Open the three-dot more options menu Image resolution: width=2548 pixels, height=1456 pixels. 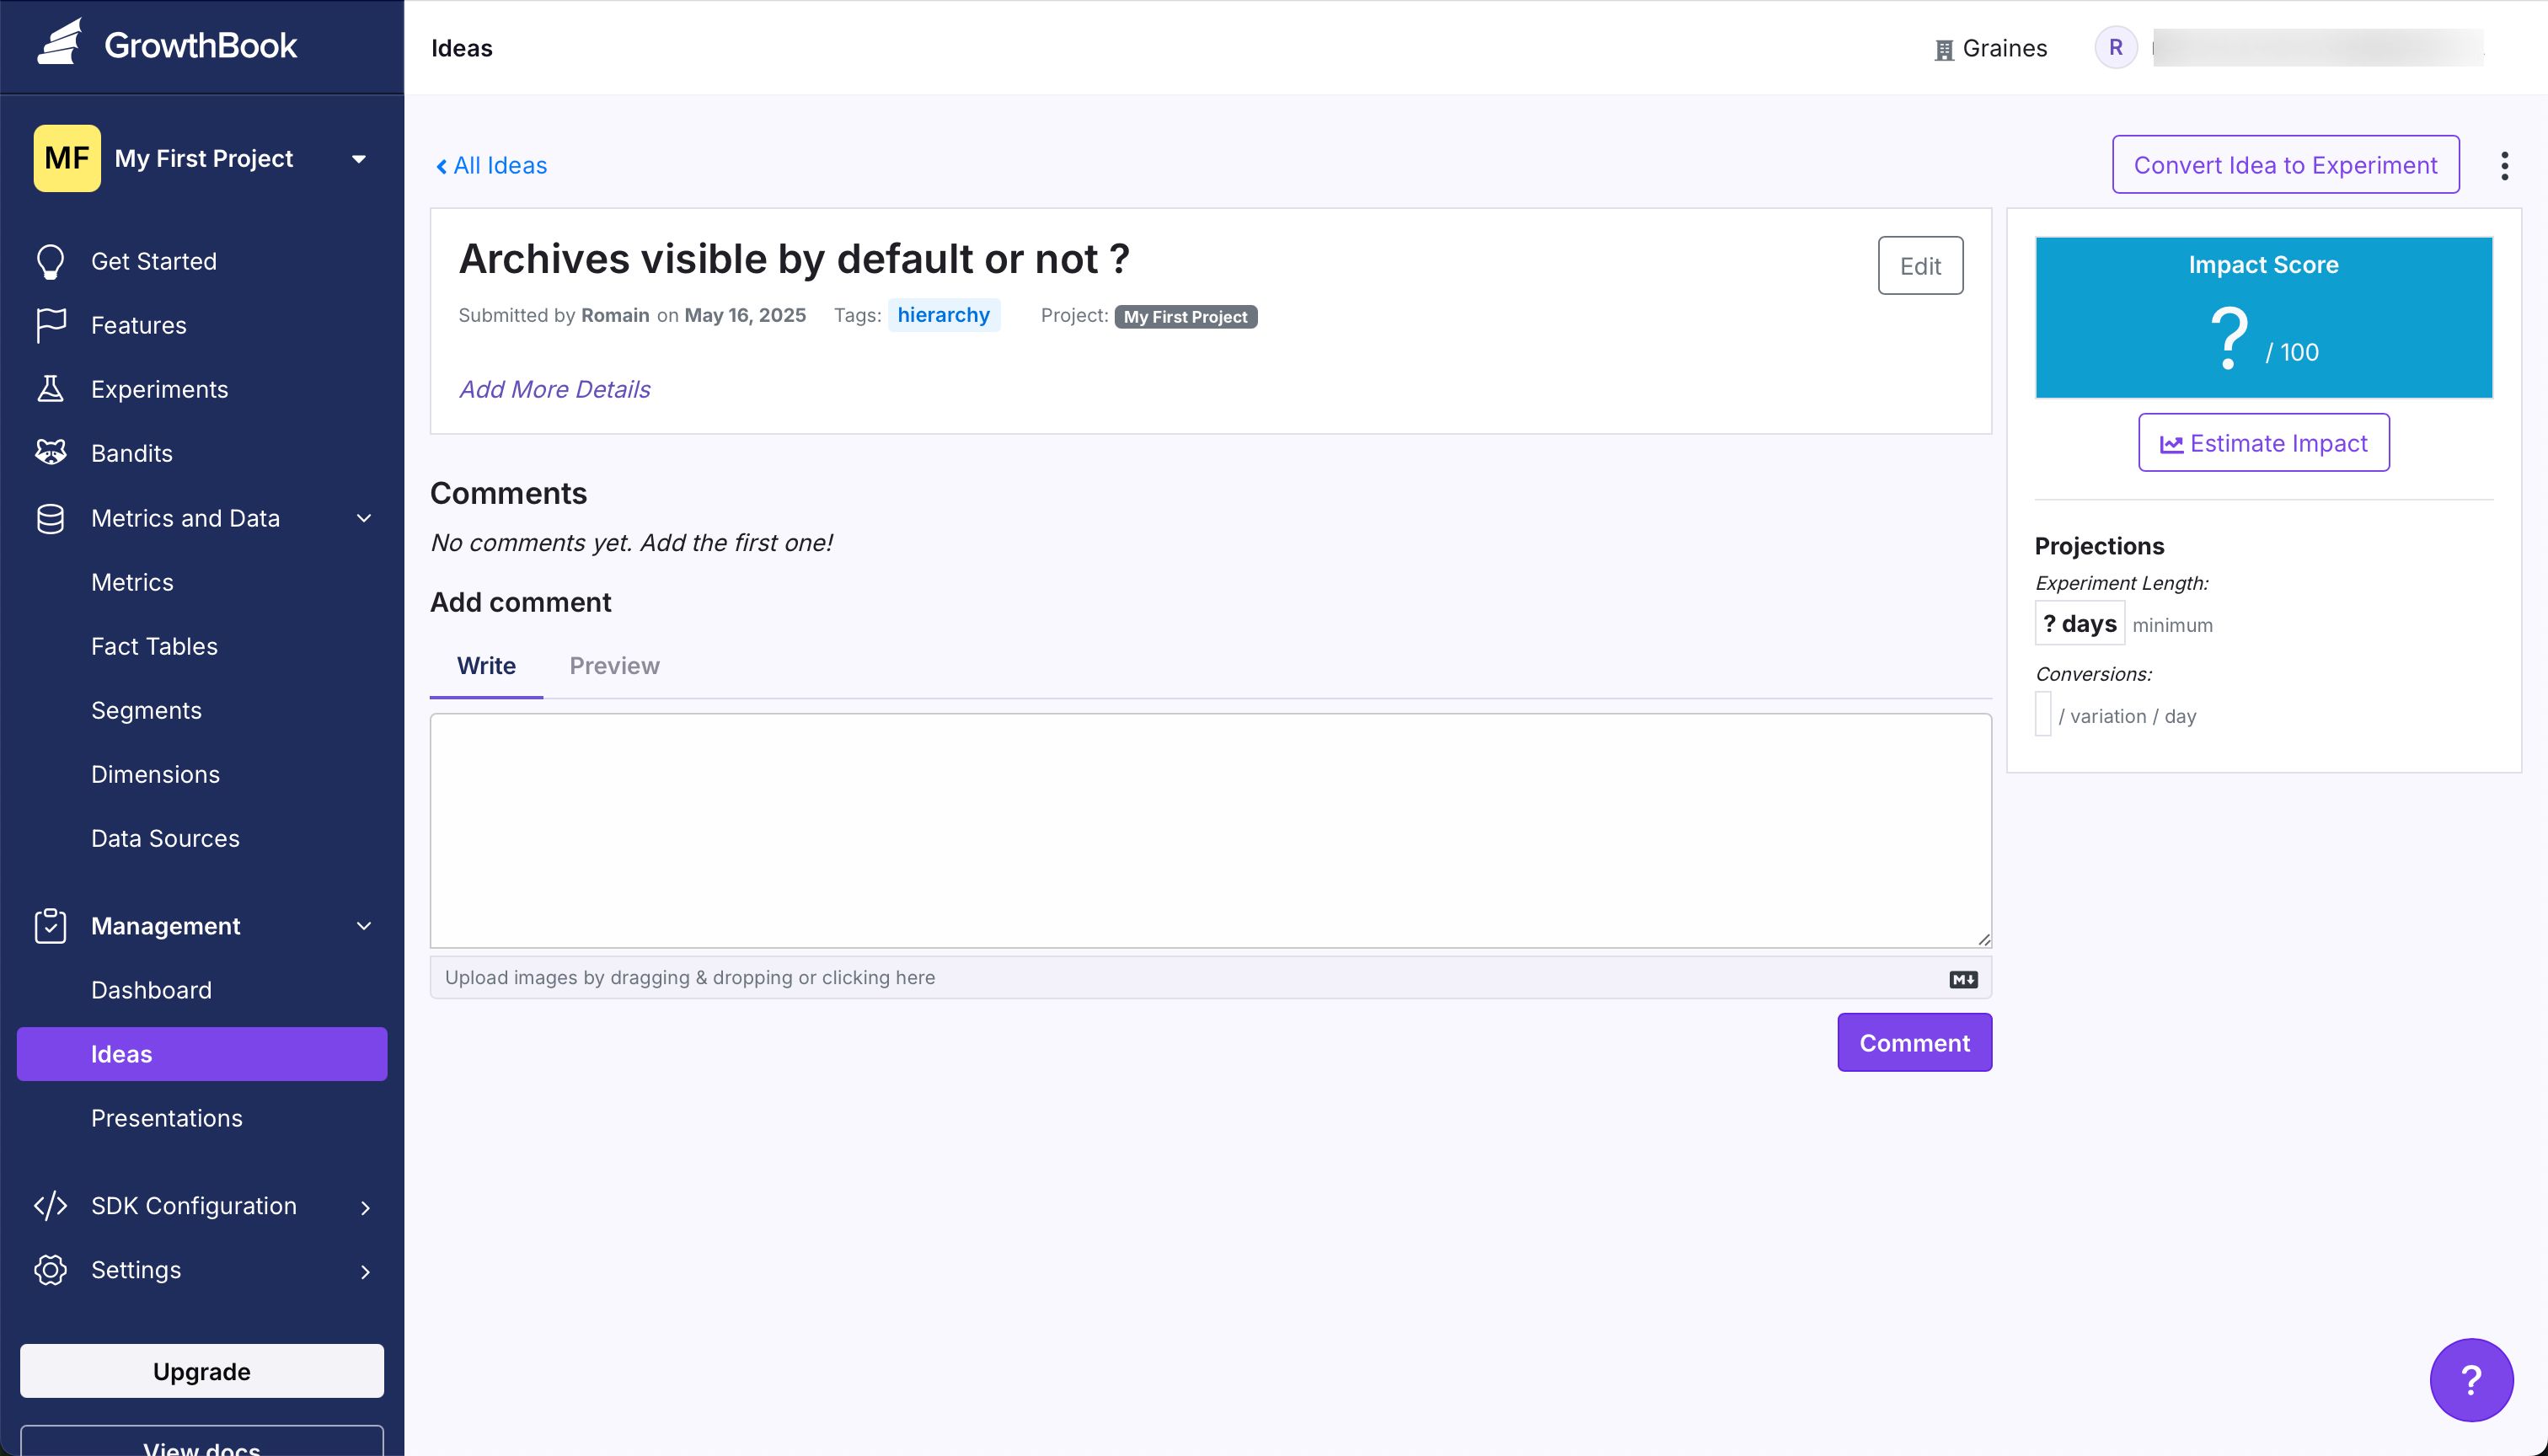(x=2504, y=165)
